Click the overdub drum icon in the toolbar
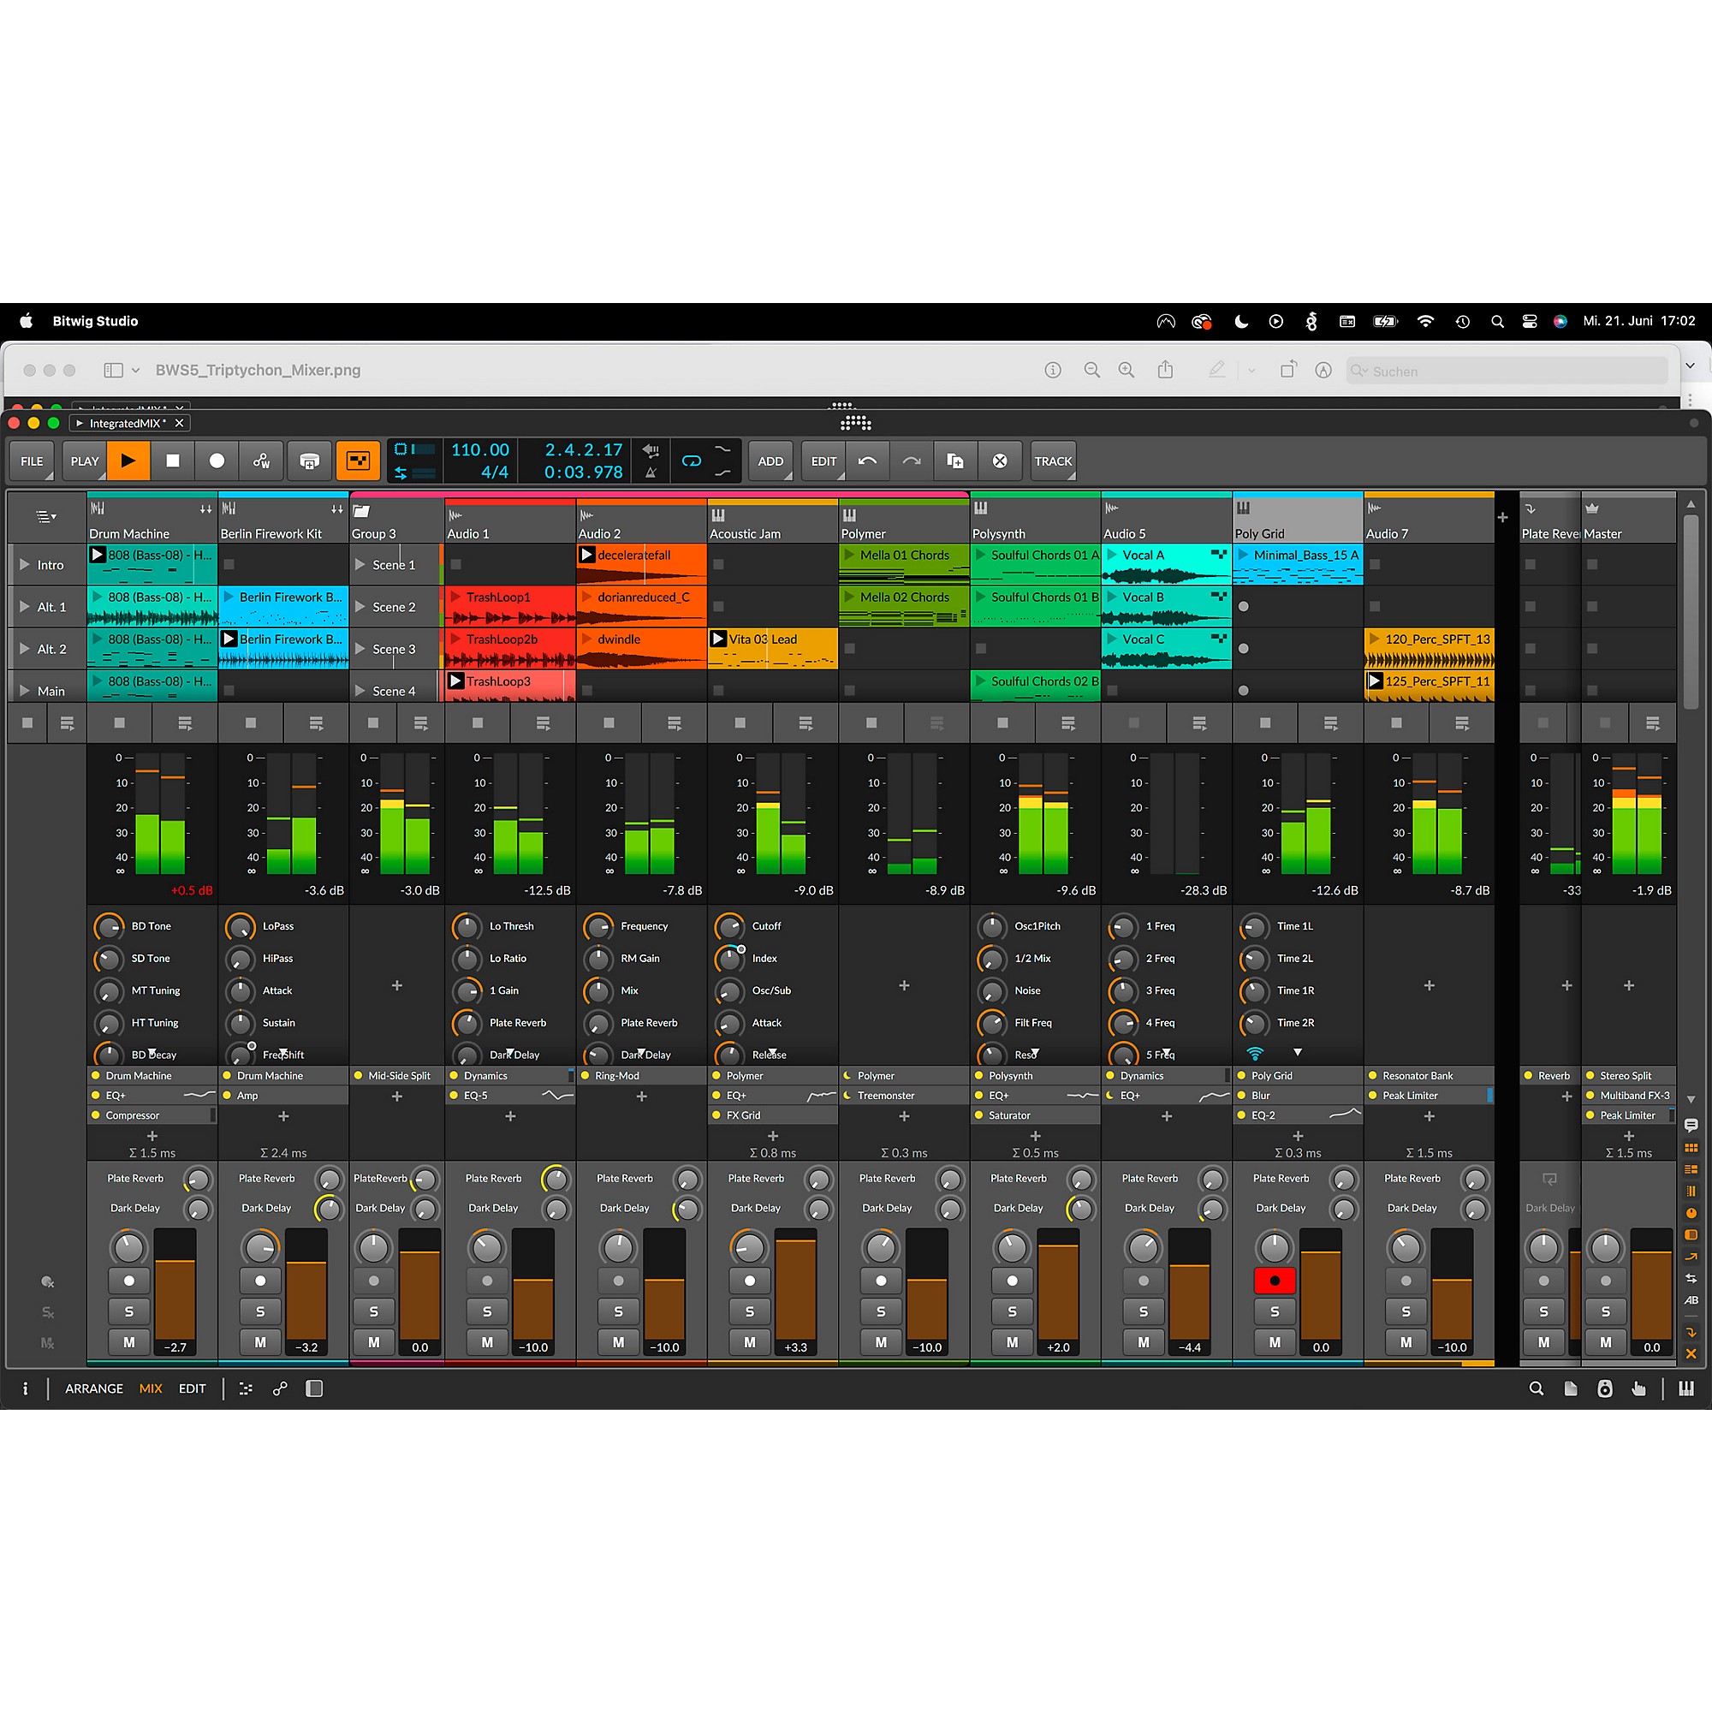 click(308, 461)
